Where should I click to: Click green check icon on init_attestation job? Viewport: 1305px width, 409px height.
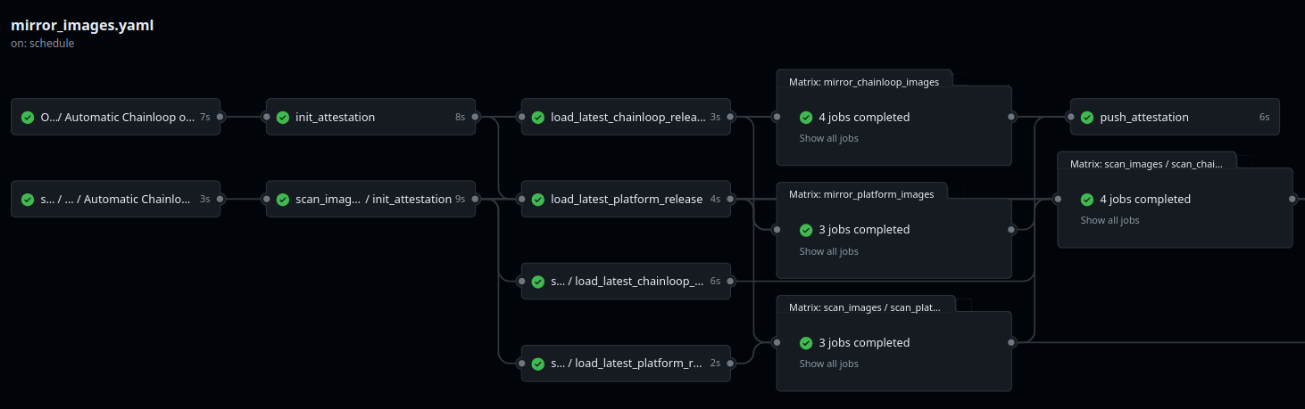[283, 117]
